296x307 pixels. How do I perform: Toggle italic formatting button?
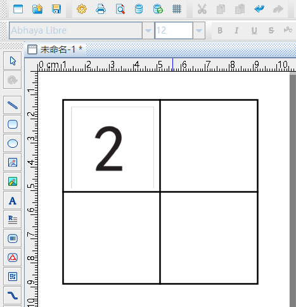[237, 30]
